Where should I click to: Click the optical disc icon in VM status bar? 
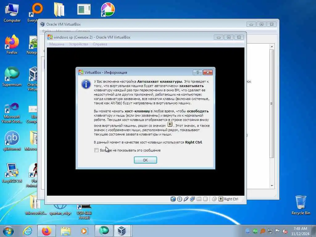tap(179, 199)
